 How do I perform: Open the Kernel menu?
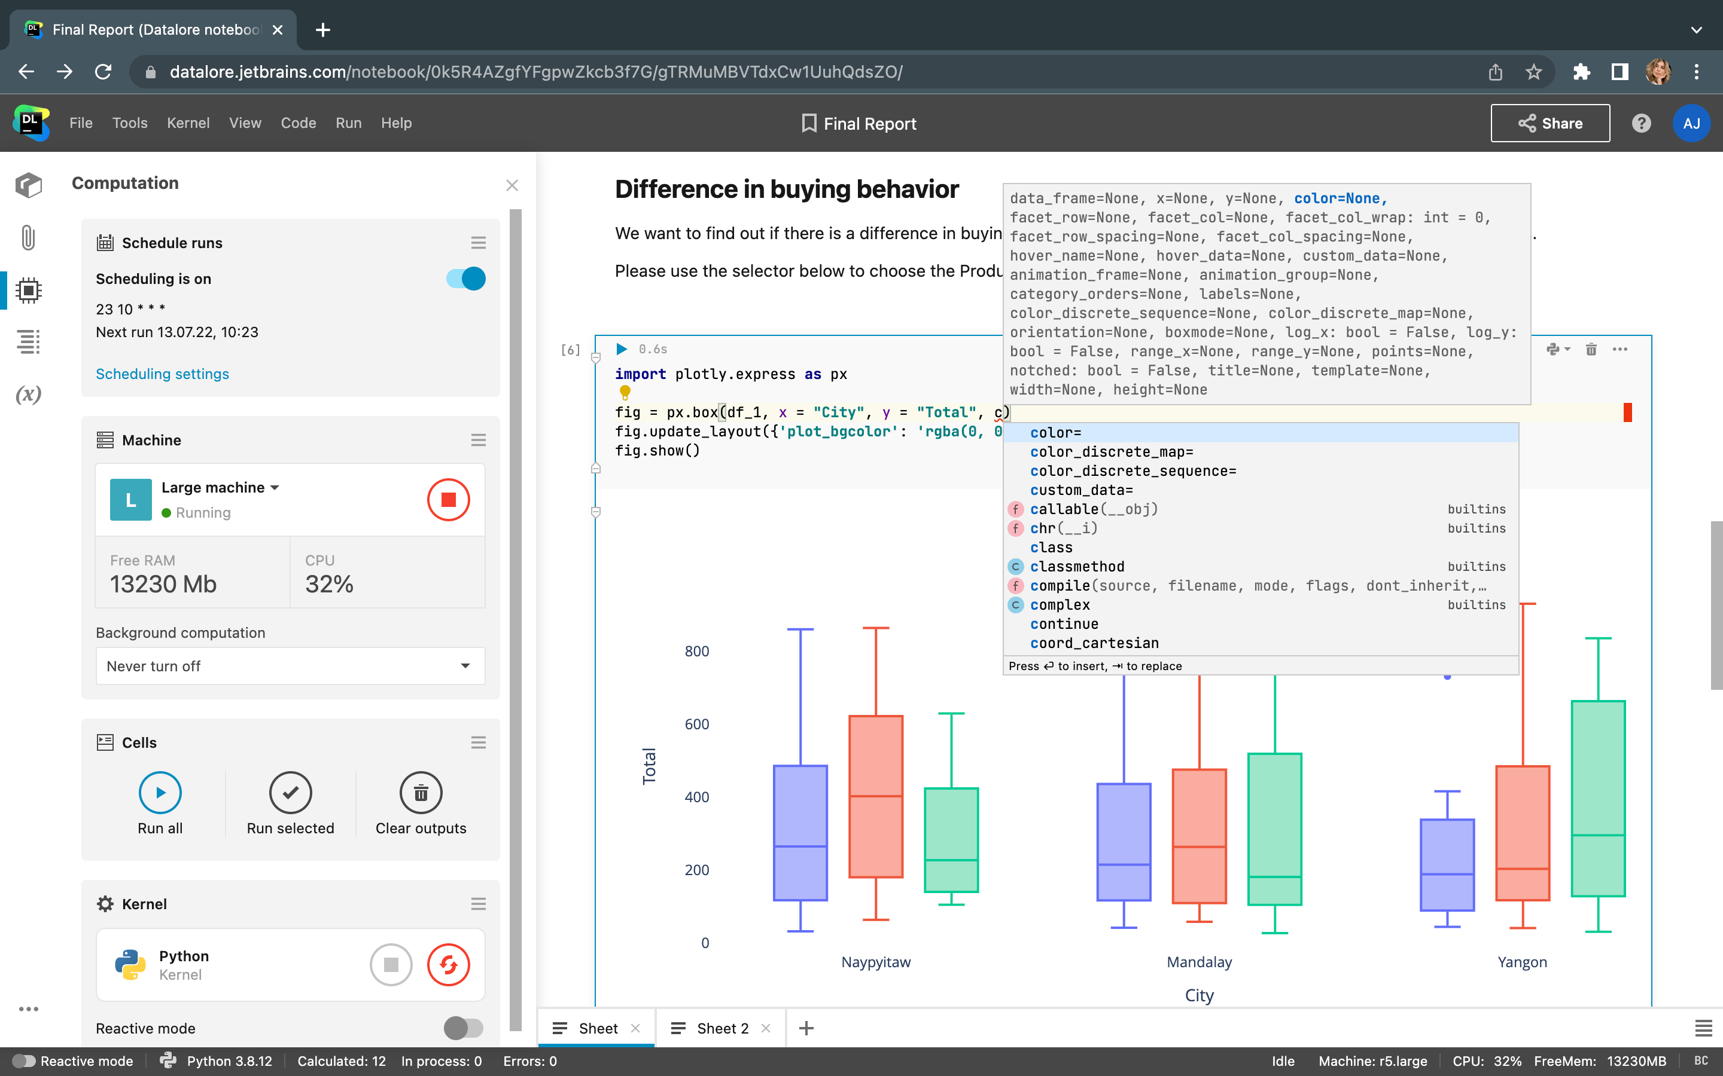click(x=188, y=123)
